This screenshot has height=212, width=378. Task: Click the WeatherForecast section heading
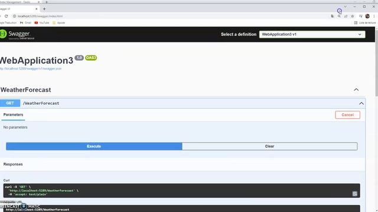click(26, 90)
